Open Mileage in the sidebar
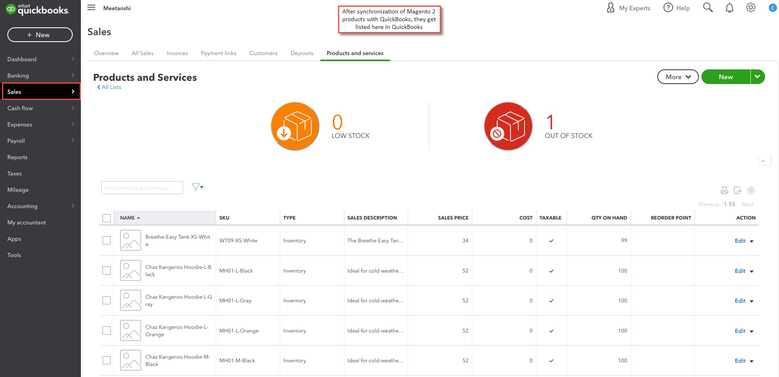779x377 pixels. [x=40, y=190]
